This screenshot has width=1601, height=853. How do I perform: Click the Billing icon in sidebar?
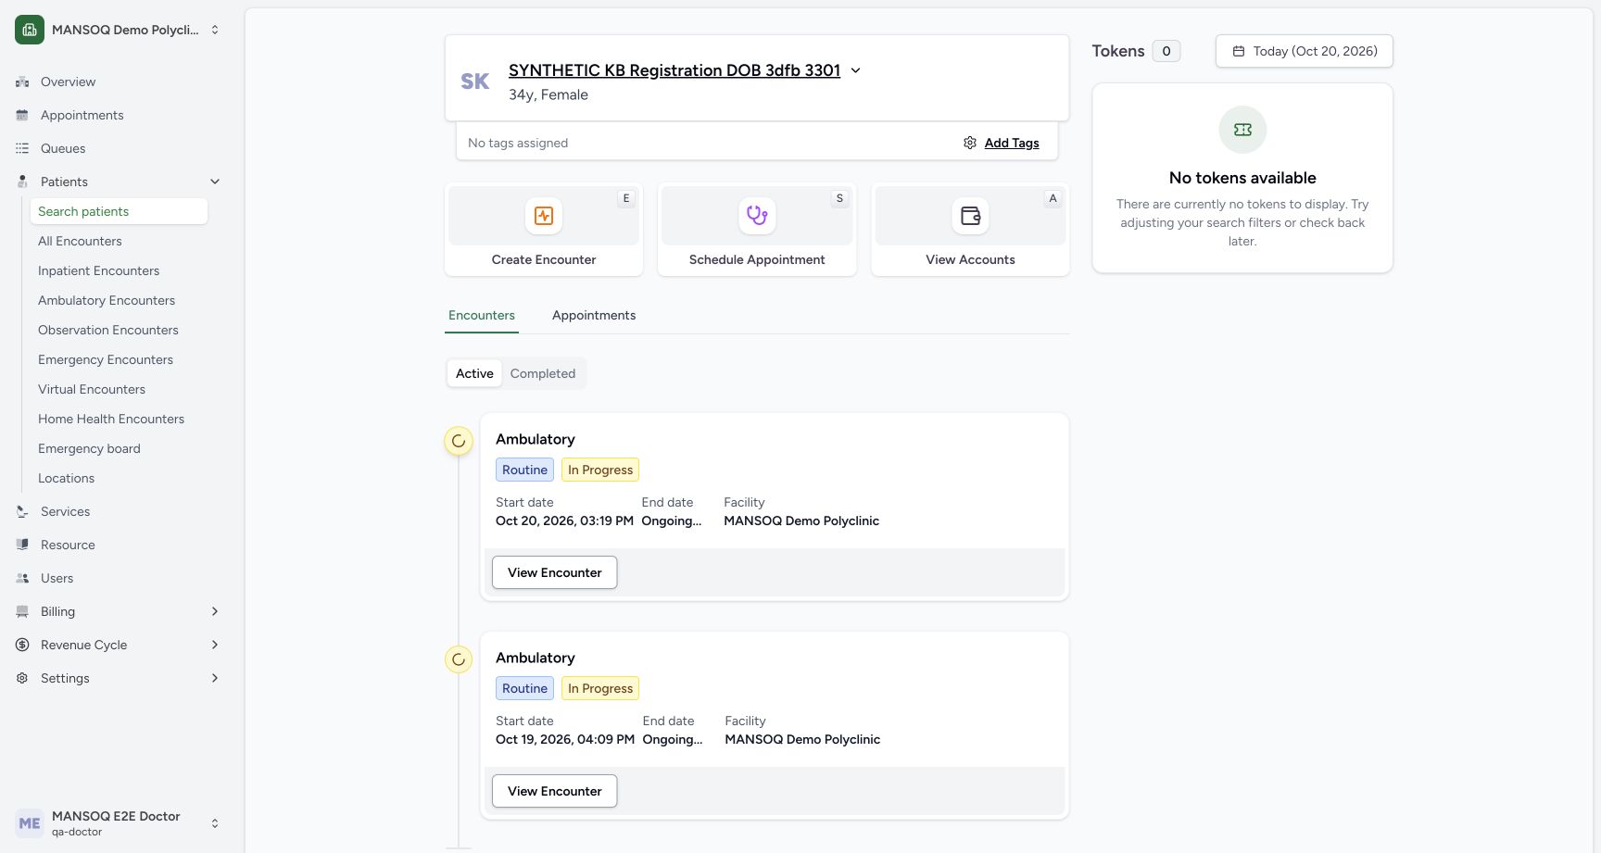click(x=22, y=611)
